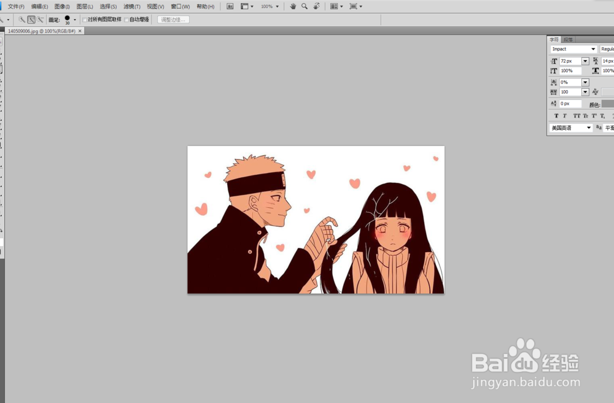Close the 140509006.jpg document tab
614x403 pixels.
coord(80,31)
